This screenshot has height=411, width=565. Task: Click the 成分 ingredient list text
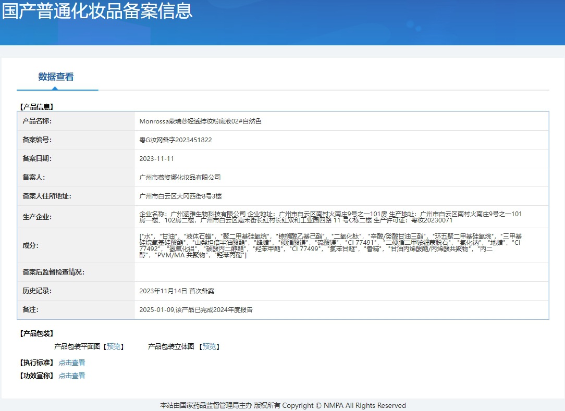[x=330, y=246]
